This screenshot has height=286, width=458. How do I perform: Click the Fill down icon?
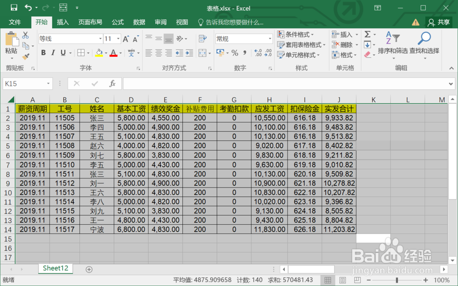pyautogui.click(x=367, y=45)
